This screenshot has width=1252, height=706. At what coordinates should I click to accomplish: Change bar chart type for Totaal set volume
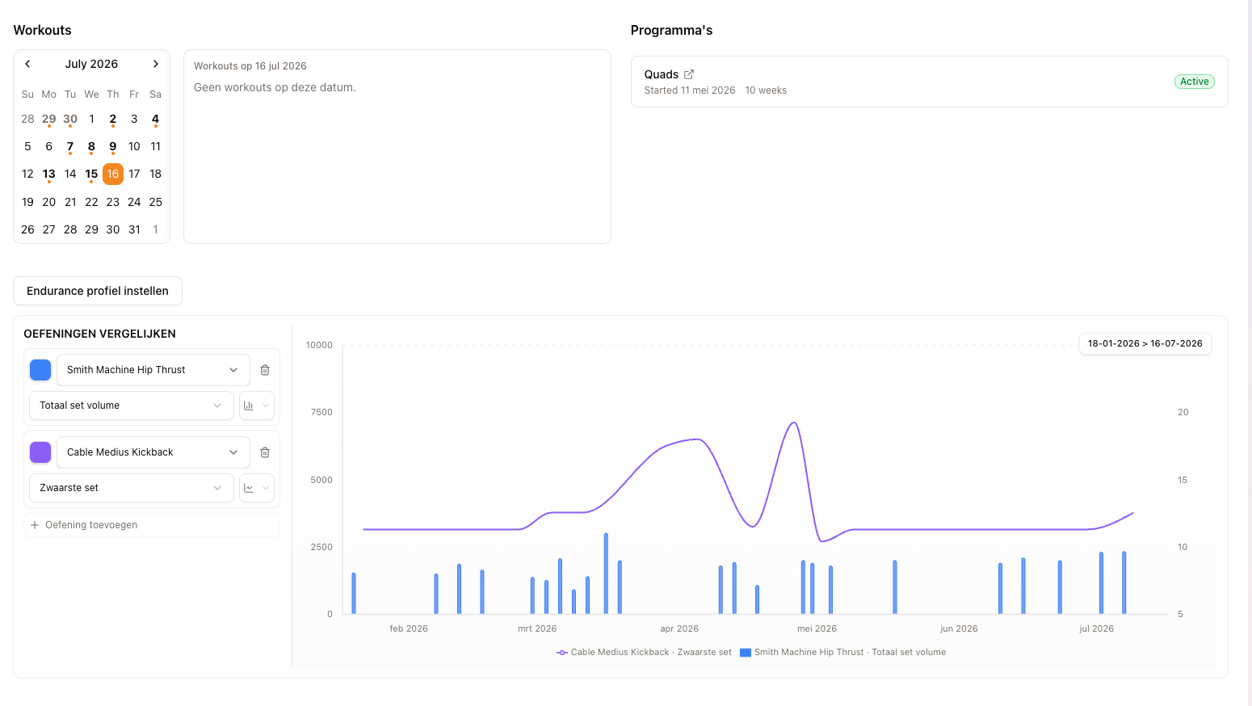[x=257, y=406]
